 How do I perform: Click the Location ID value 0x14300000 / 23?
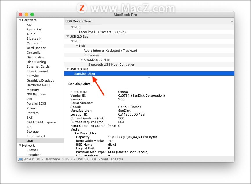click(x=131, y=114)
